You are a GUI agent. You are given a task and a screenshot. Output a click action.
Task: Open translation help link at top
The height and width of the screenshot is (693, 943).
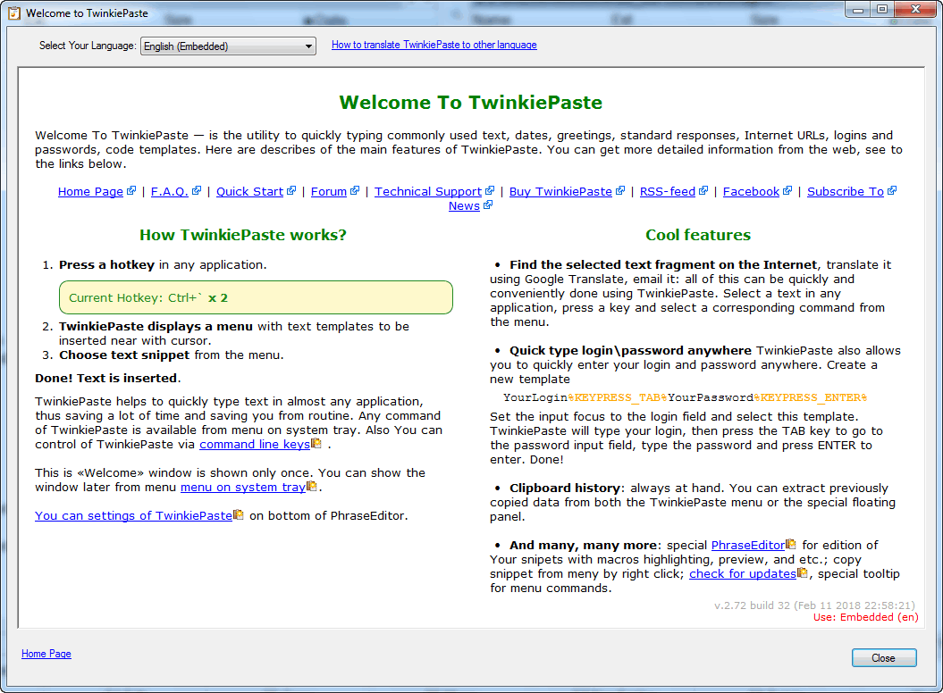coord(434,45)
